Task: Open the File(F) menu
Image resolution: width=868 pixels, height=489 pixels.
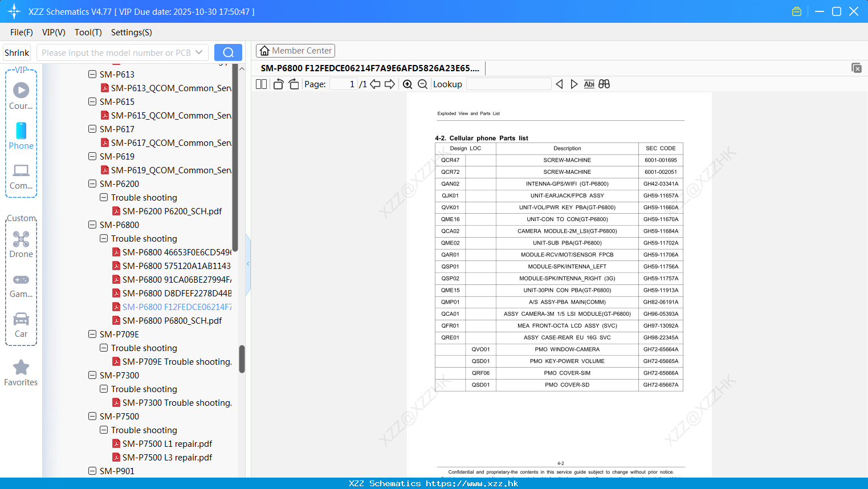Action: [22, 32]
